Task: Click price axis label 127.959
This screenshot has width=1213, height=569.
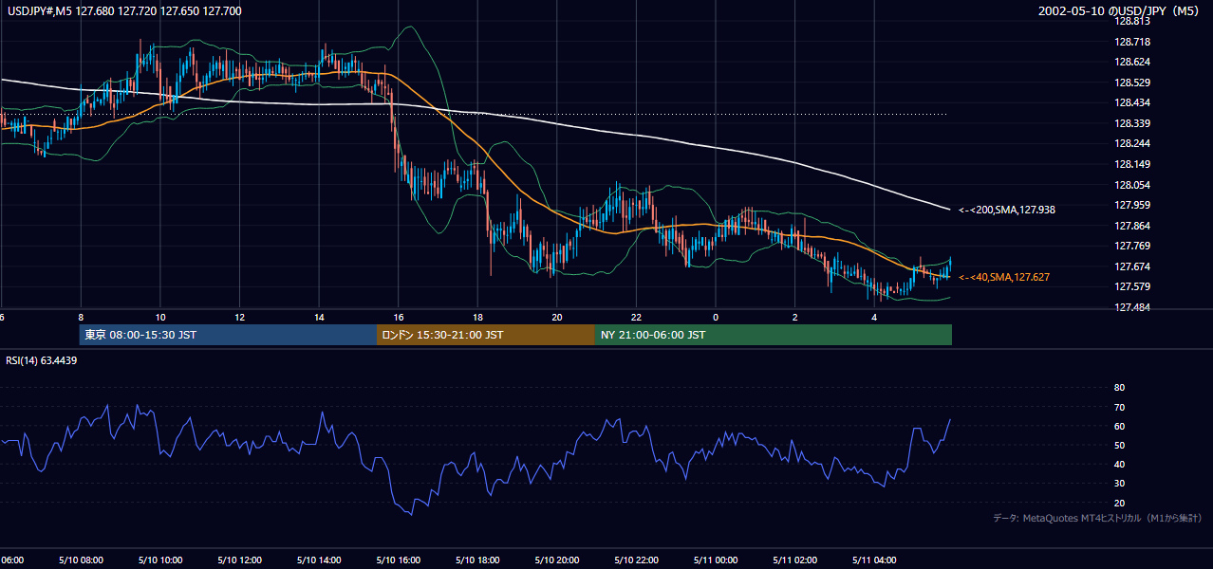Action: (1131, 205)
